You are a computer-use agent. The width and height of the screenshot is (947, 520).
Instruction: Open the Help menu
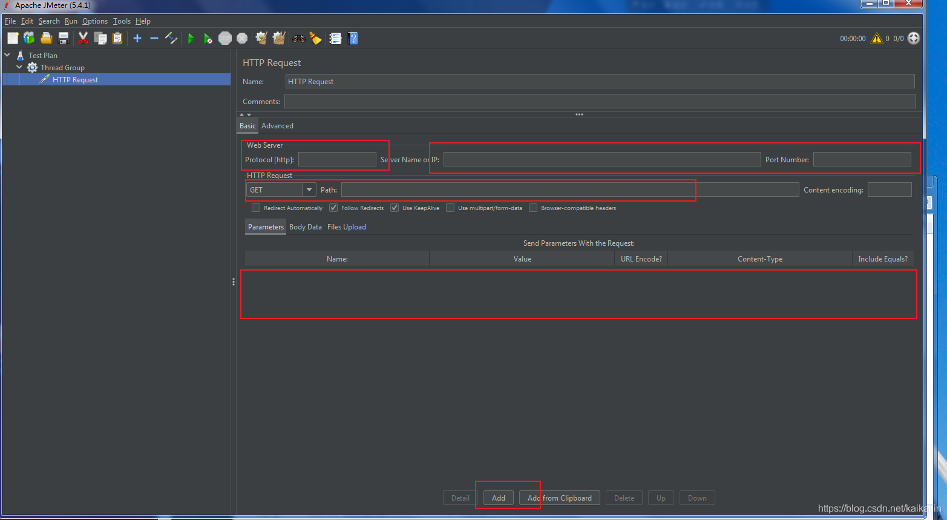point(143,21)
